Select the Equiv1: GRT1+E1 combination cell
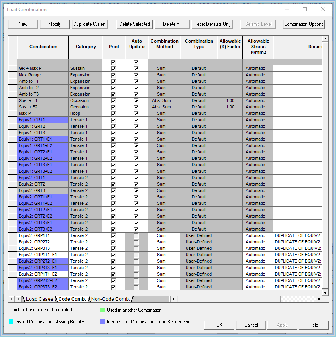Screen dimensions: 336x337 [x=43, y=139]
